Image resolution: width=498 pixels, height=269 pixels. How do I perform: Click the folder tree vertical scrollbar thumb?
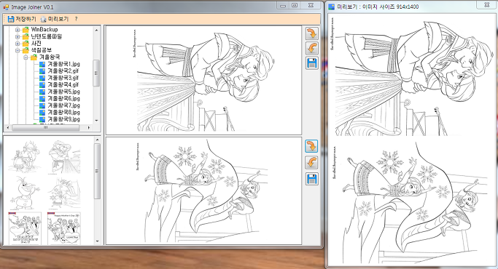tap(96, 73)
